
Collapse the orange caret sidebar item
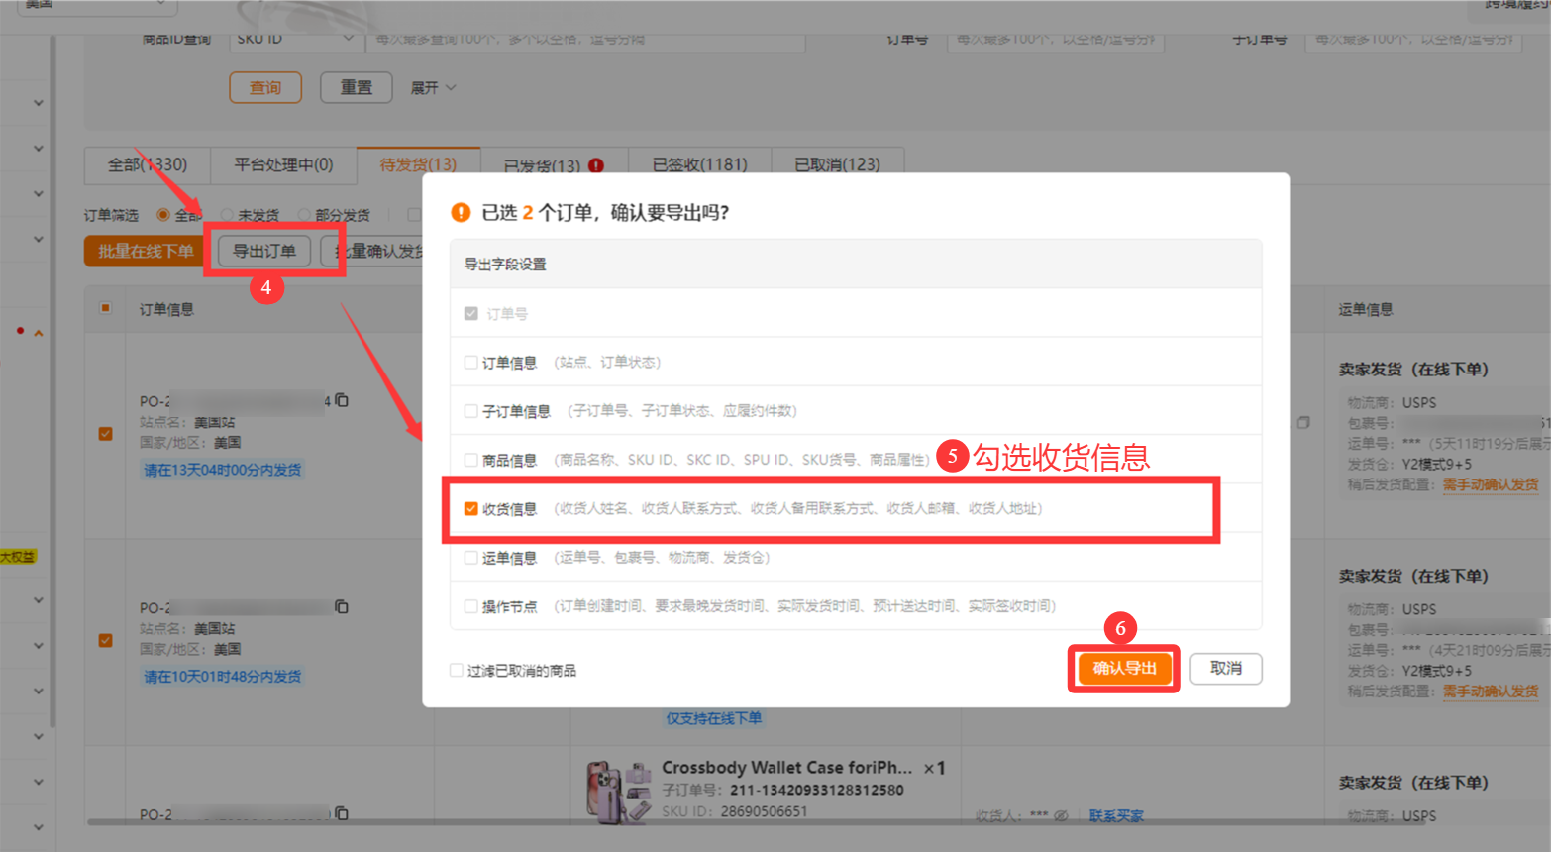point(39,333)
